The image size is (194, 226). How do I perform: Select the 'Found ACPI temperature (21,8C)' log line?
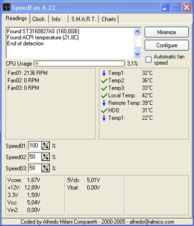coord(43,38)
